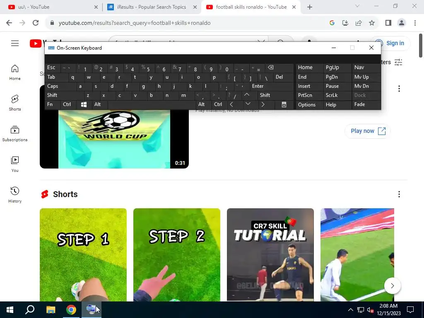Click Help key on On-Screen Keyboard
Viewport: 424px width, 318px height.
click(x=337, y=105)
